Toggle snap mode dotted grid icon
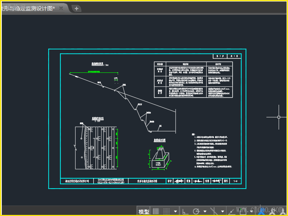 point(166,211)
